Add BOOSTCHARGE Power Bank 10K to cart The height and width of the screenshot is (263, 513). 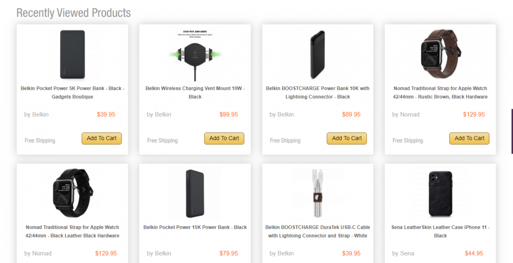click(x=347, y=139)
